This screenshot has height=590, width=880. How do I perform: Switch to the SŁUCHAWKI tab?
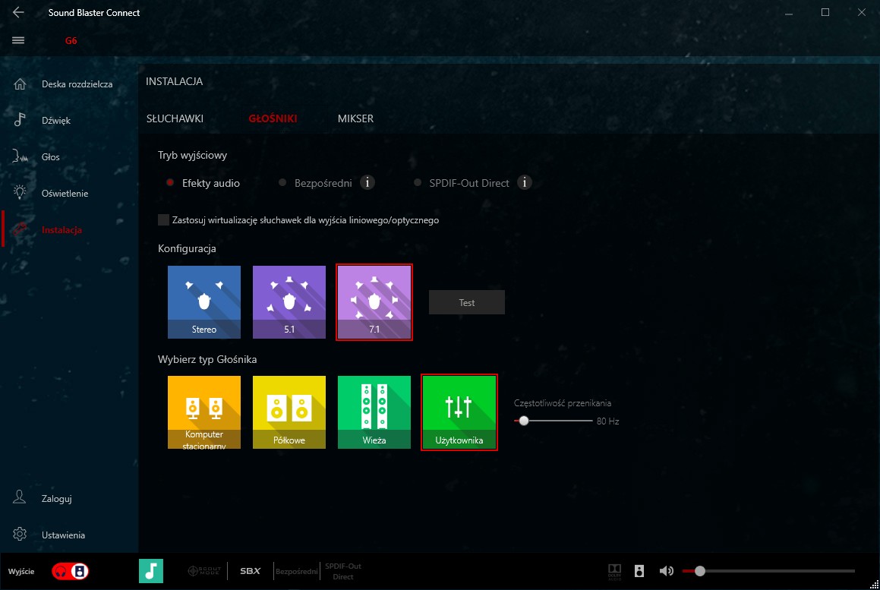(175, 118)
